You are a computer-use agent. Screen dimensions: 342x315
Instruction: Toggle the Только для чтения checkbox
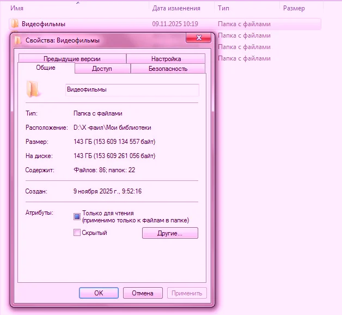(x=77, y=216)
